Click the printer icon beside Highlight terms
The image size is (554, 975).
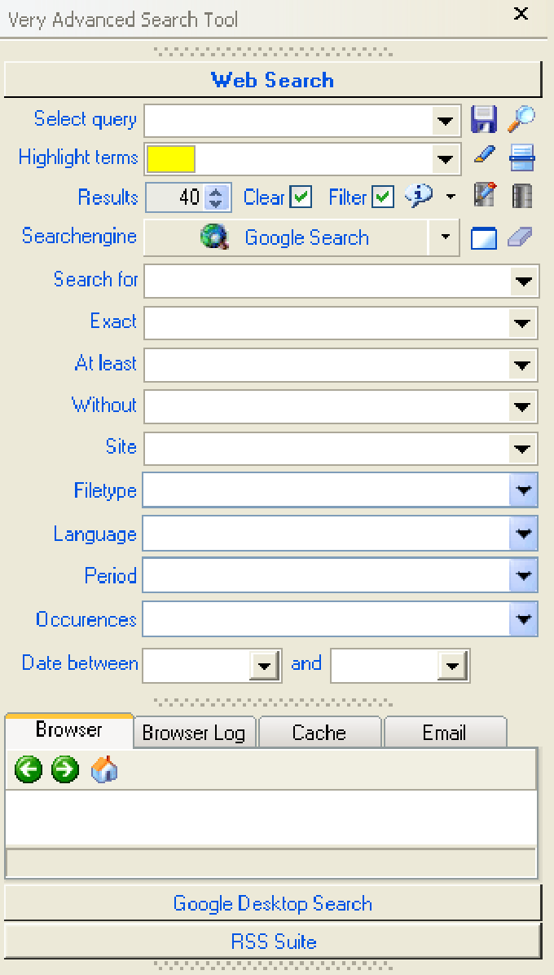click(x=521, y=157)
